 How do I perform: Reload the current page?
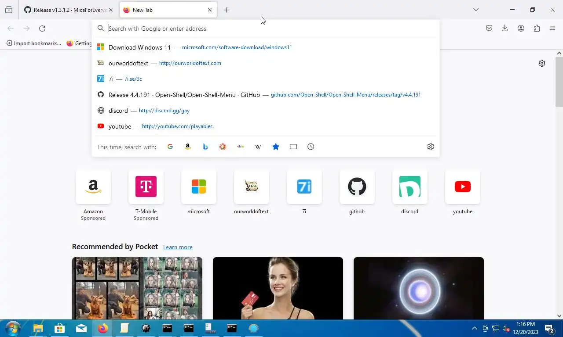point(42,29)
